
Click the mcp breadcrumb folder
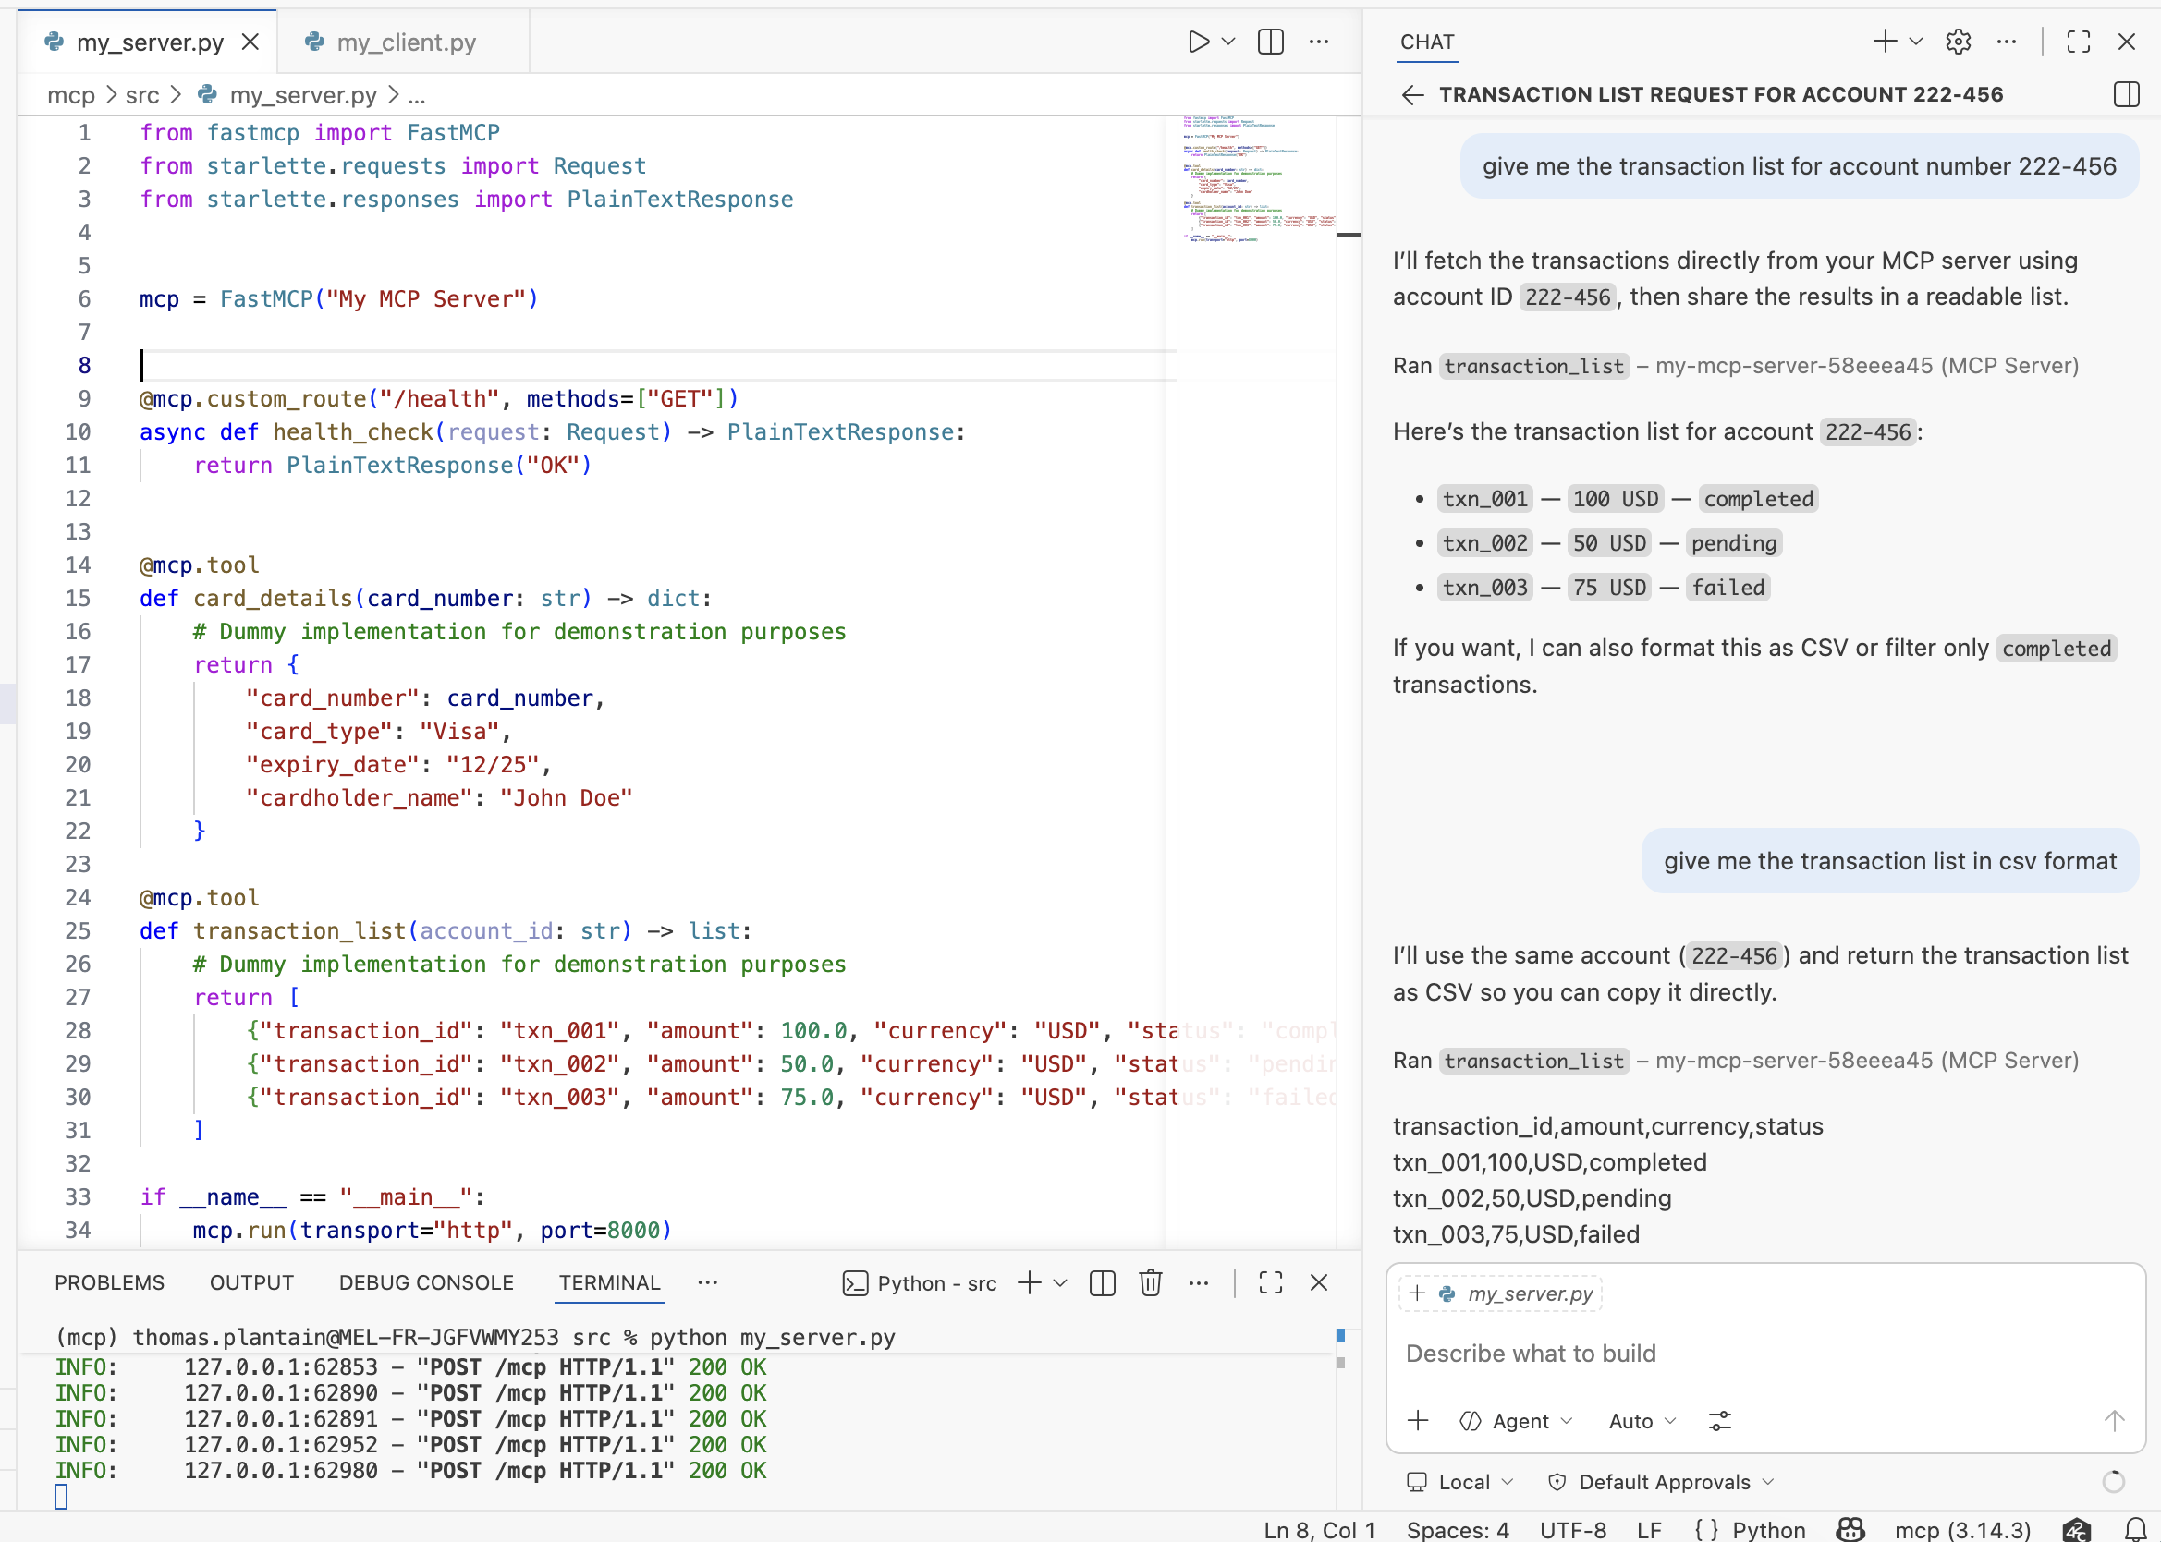[x=71, y=95]
